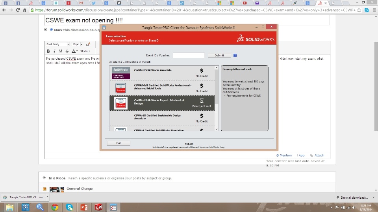Click the SolidWorks logo in the exam dialog
This screenshot has height=212, width=378.
click(x=256, y=38)
